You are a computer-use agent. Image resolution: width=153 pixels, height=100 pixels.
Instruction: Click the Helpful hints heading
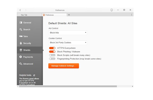coord(25,75)
